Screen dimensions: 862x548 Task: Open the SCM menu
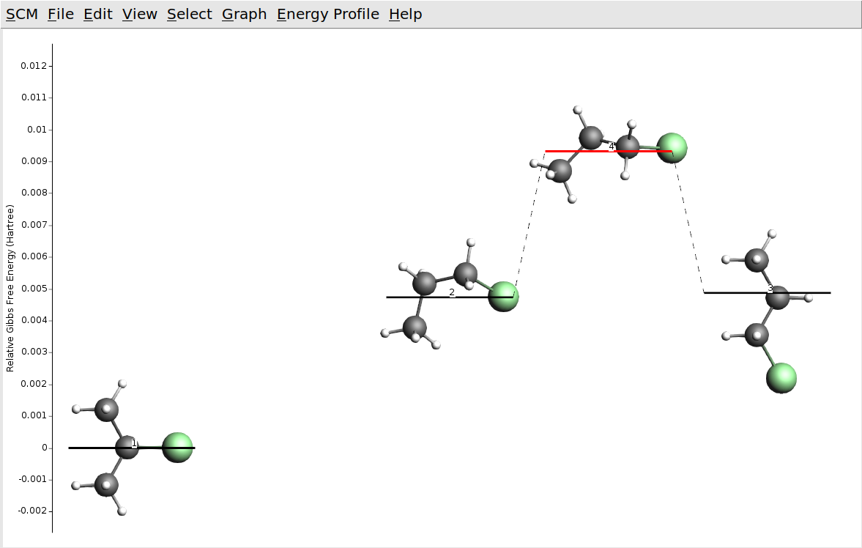pyautogui.click(x=21, y=15)
